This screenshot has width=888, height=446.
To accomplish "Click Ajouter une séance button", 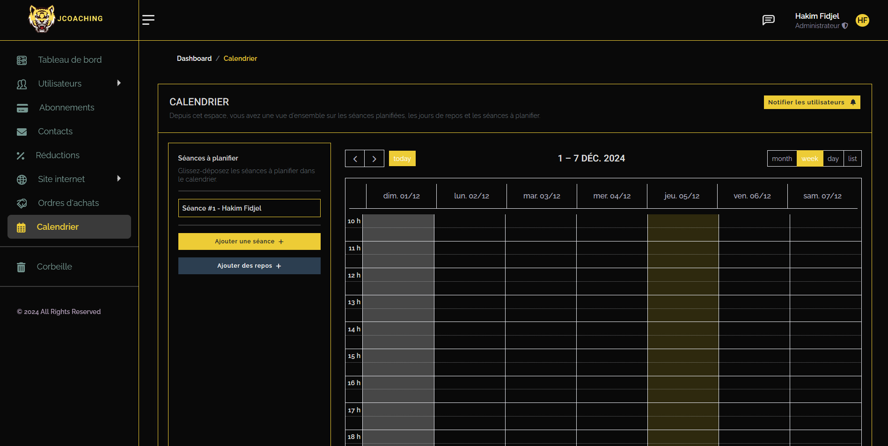I will coord(249,241).
